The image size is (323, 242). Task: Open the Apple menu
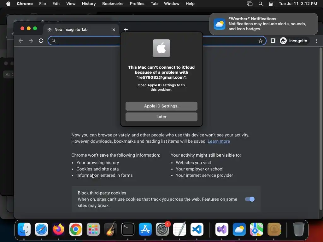coord(8,4)
